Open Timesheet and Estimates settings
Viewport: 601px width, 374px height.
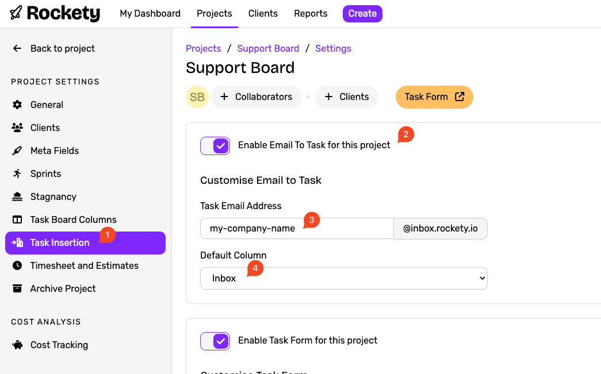tap(85, 265)
